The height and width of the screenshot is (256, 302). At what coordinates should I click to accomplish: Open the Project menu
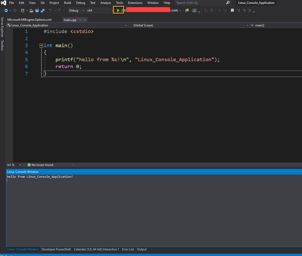pyautogui.click(x=54, y=3)
